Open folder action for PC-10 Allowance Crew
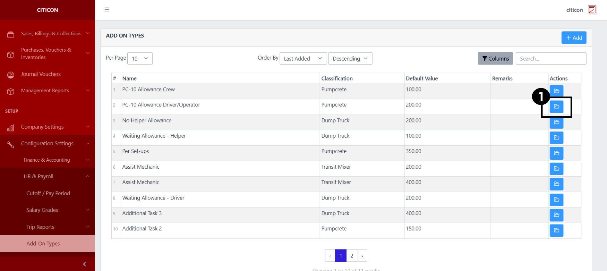 (x=556, y=91)
